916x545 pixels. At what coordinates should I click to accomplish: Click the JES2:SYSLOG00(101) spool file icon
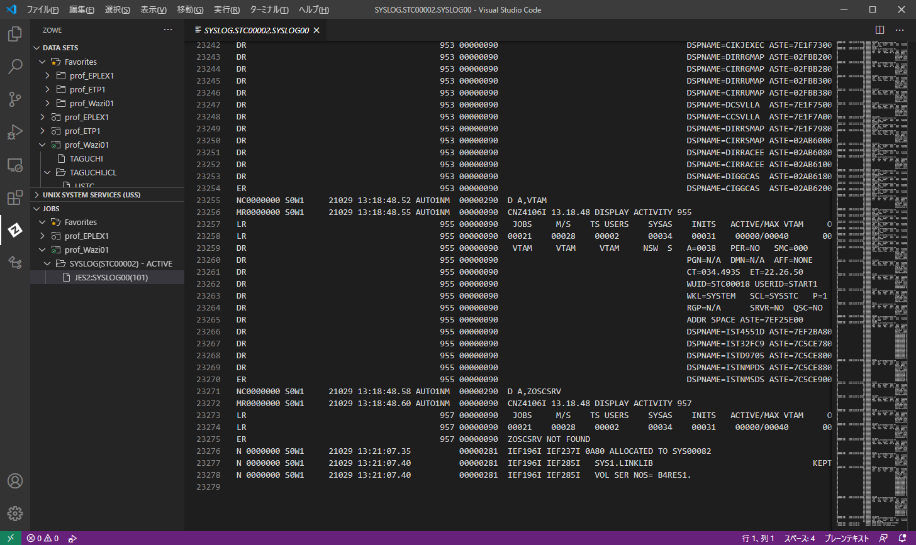(67, 277)
